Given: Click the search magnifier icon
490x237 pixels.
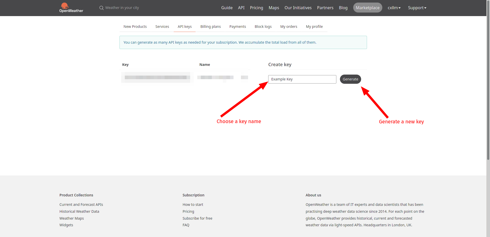Looking at the screenshot, I should click(x=101, y=8).
